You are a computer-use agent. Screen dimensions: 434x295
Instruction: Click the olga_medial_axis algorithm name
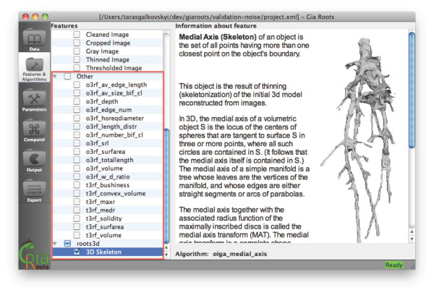(x=239, y=254)
